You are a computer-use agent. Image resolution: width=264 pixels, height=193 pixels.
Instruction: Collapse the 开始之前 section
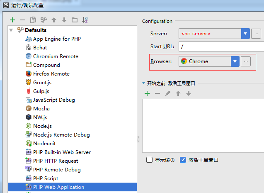pos(144,83)
